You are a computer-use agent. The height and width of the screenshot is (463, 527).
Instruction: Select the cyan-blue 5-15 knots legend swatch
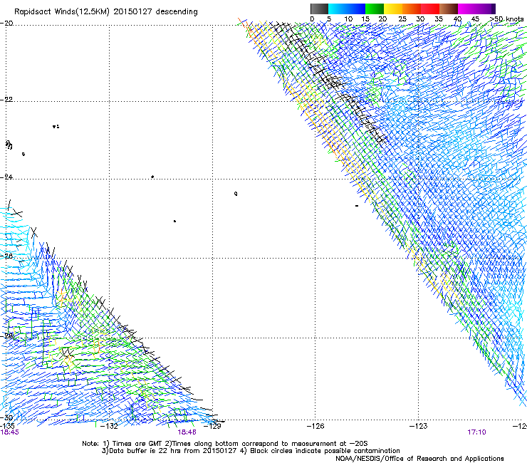(x=347, y=9)
